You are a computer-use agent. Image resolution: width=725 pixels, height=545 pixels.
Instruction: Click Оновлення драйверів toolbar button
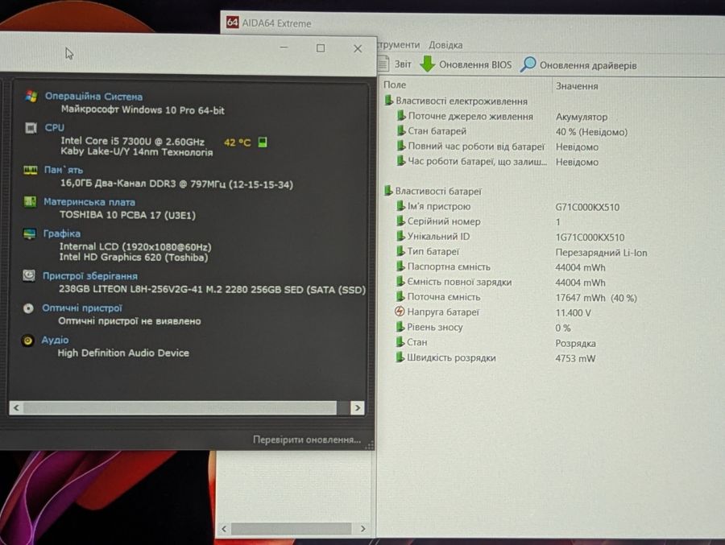(578, 65)
